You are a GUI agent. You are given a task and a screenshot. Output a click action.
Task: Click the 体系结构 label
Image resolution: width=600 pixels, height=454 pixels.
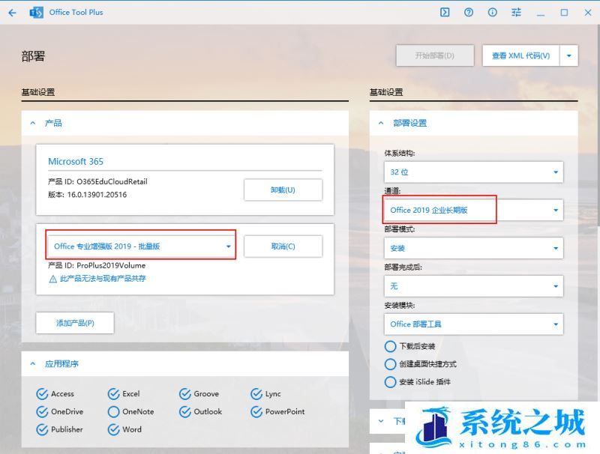(400, 154)
